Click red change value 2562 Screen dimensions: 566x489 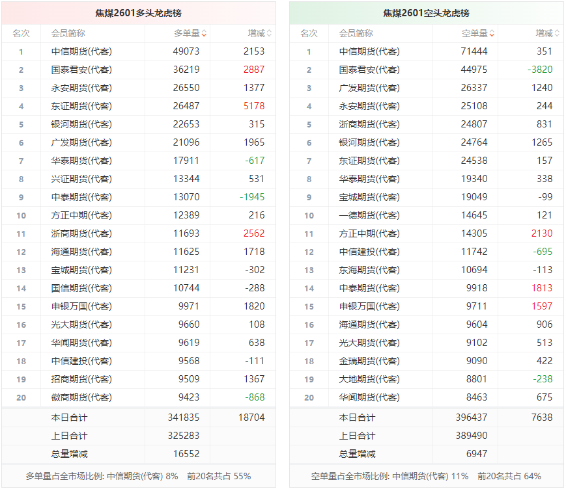pyautogui.click(x=254, y=233)
